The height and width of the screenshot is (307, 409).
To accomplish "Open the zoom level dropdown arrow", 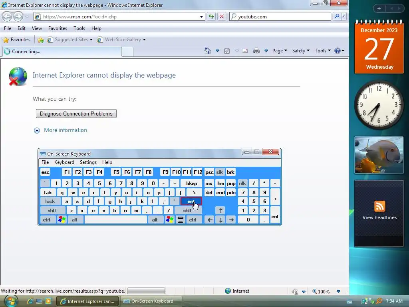I will [338, 291].
